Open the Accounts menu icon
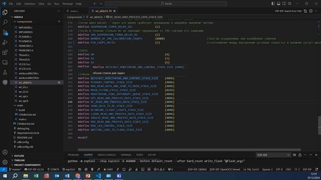321x180 pixels. point(5,152)
